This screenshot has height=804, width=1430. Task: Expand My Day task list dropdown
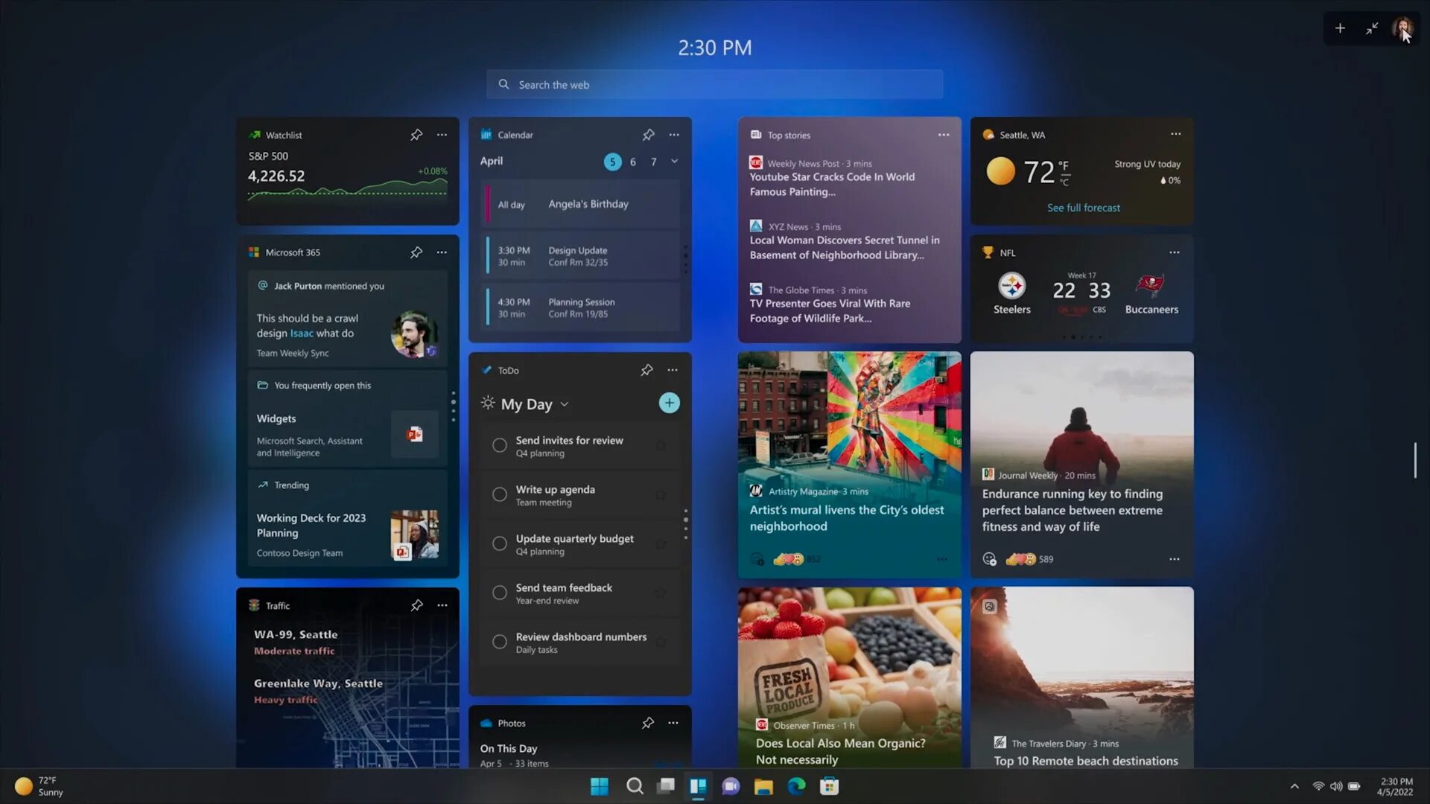coord(563,403)
